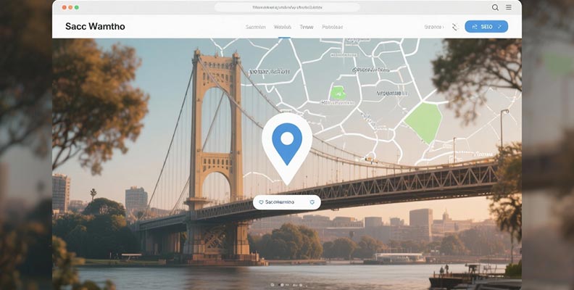Click the small green park square on the map

point(338,93)
